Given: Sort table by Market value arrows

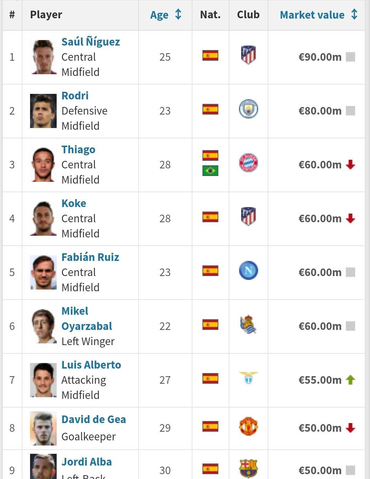Looking at the screenshot, I should (x=354, y=14).
